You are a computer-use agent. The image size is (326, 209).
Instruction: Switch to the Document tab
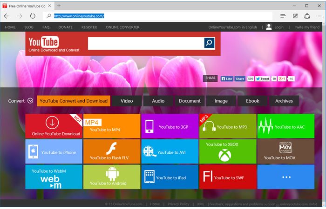click(190, 101)
